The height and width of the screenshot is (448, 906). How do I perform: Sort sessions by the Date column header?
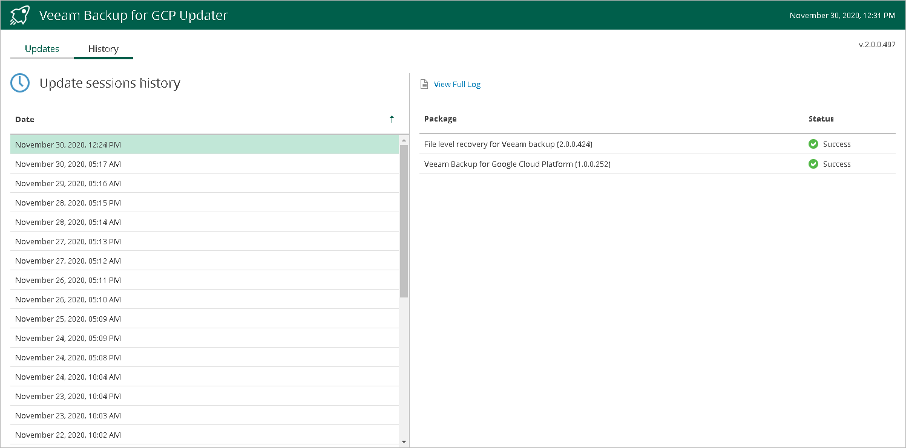coord(25,120)
